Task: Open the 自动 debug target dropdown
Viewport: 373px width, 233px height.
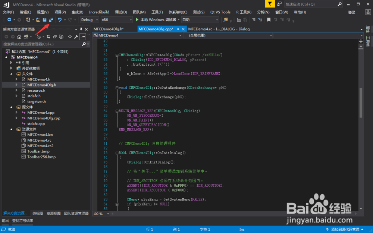Action: [200, 20]
